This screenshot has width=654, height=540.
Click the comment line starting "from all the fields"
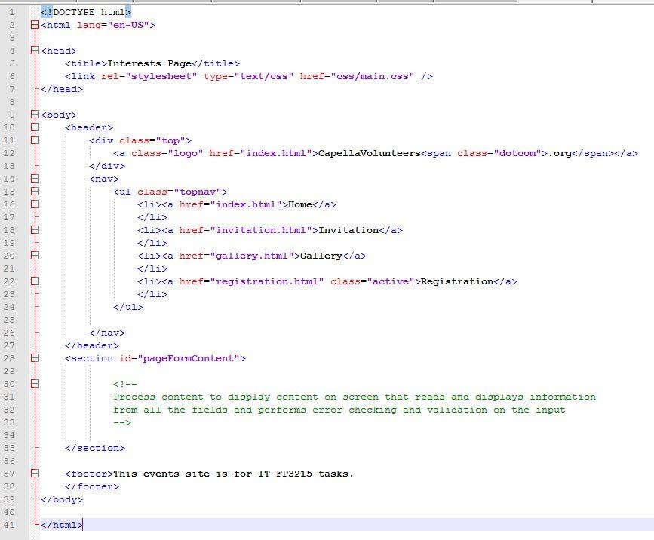[339, 410]
